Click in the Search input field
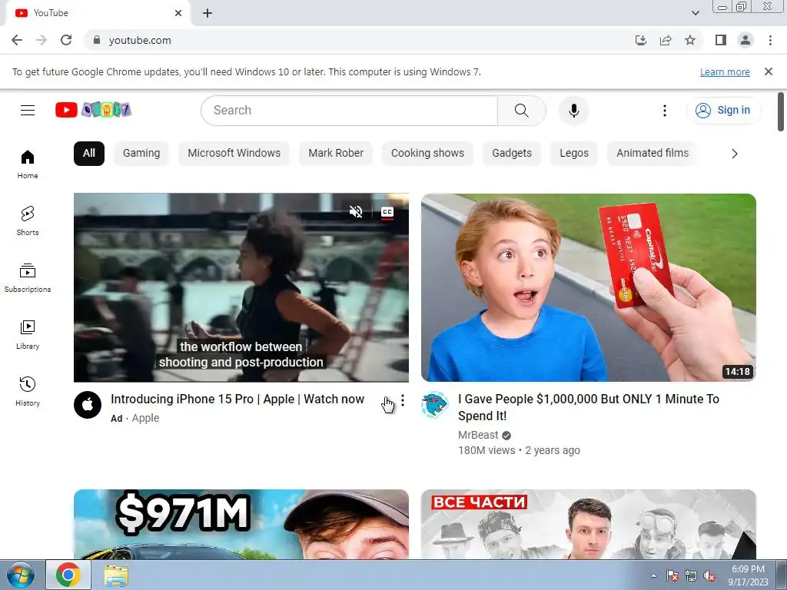This screenshot has height=590, width=787. coord(350,111)
